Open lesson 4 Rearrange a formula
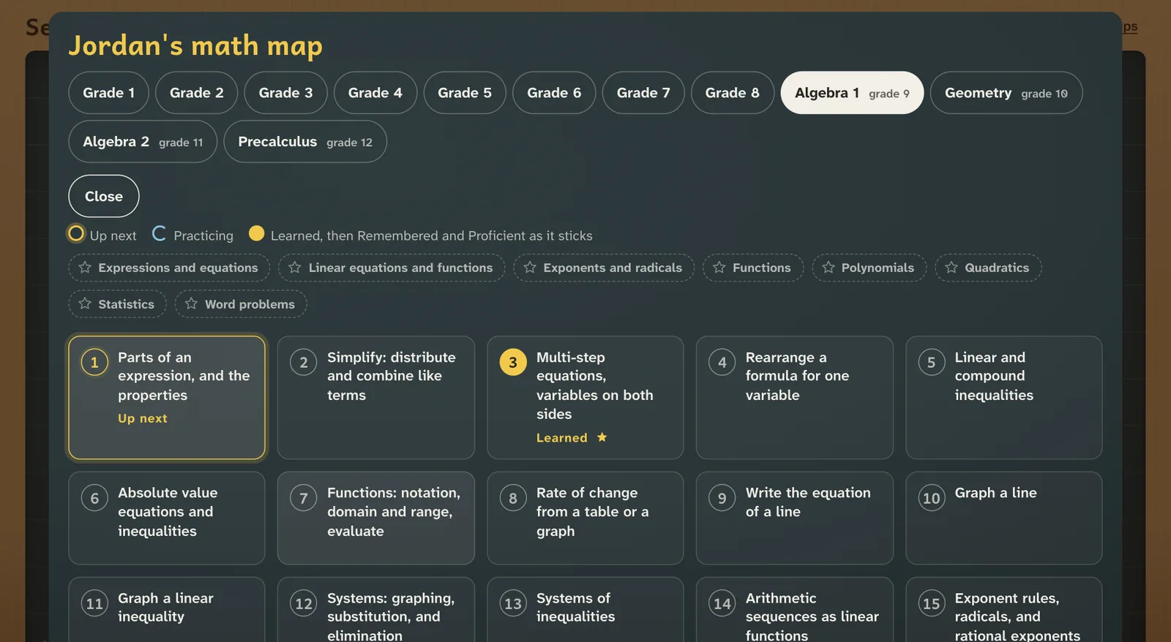The width and height of the screenshot is (1171, 642). tap(795, 398)
